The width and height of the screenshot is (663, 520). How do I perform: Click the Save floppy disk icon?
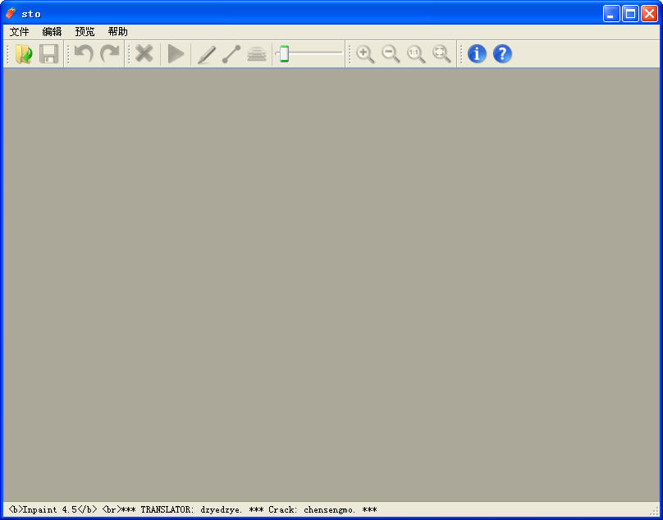pos(49,54)
